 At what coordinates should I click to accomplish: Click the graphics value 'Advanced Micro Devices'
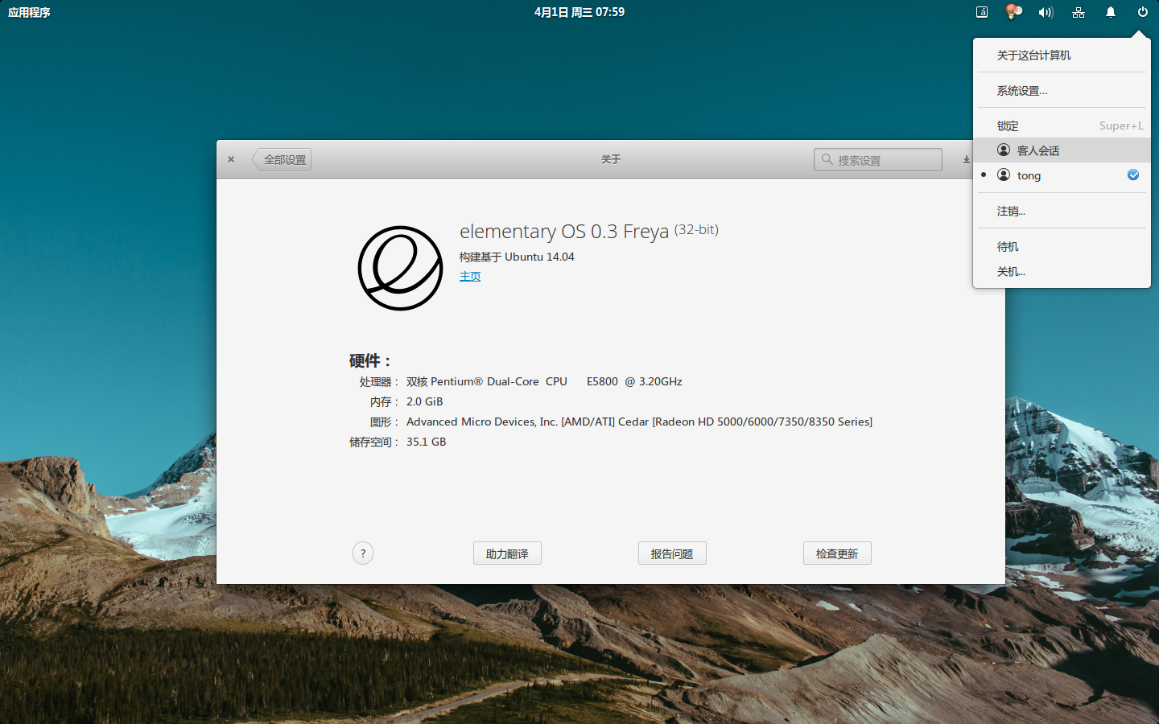[x=639, y=422]
